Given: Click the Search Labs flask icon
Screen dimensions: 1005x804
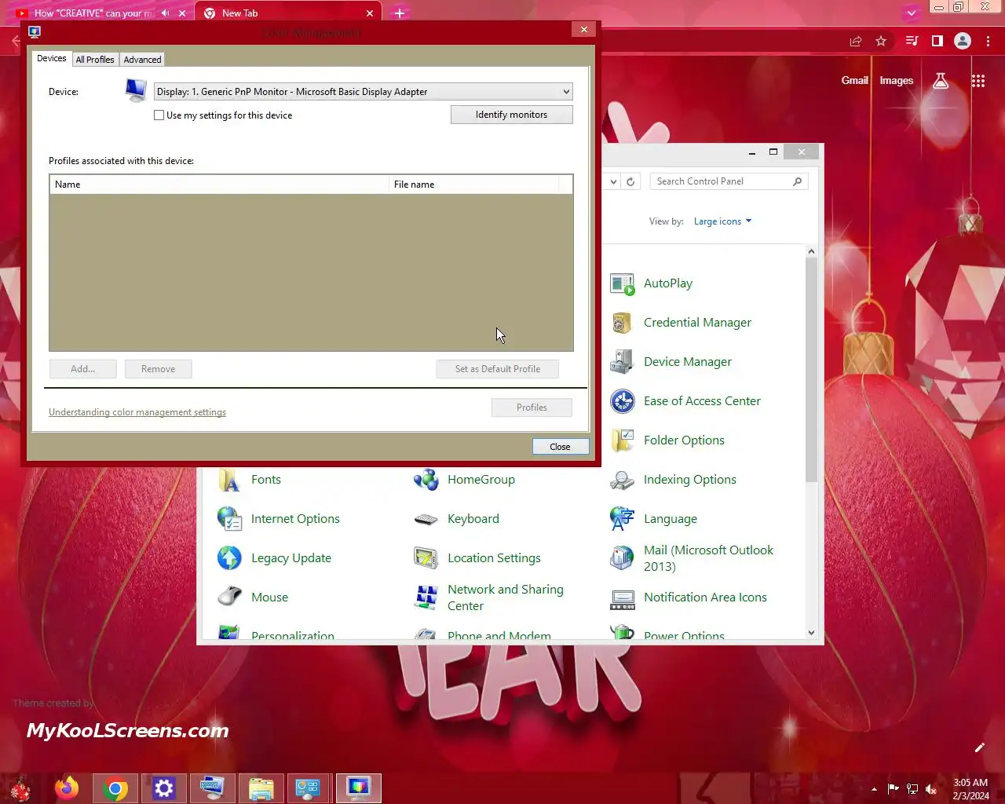Looking at the screenshot, I should (x=941, y=80).
